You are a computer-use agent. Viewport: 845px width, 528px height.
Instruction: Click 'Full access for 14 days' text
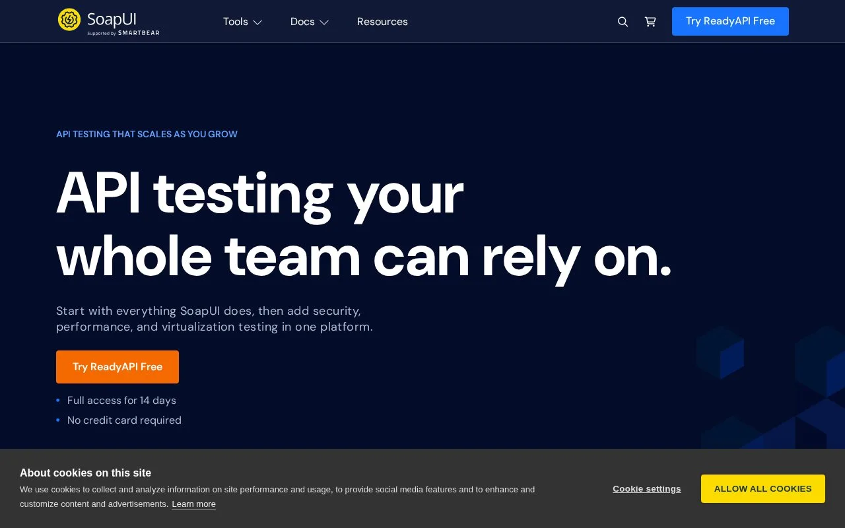pyautogui.click(x=121, y=401)
